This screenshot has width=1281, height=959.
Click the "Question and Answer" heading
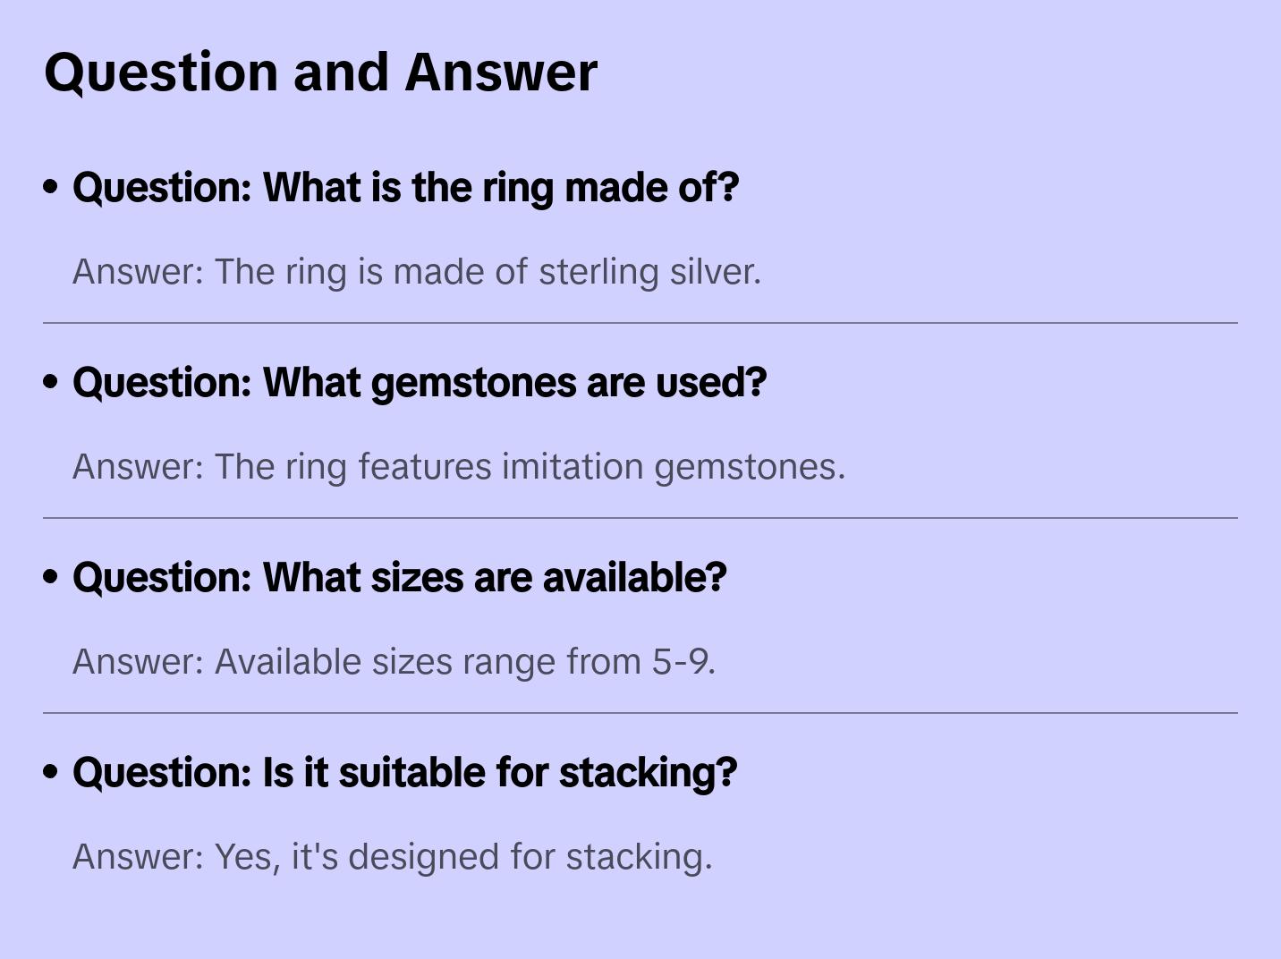(320, 72)
